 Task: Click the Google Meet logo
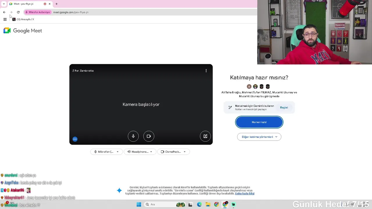click(23, 30)
